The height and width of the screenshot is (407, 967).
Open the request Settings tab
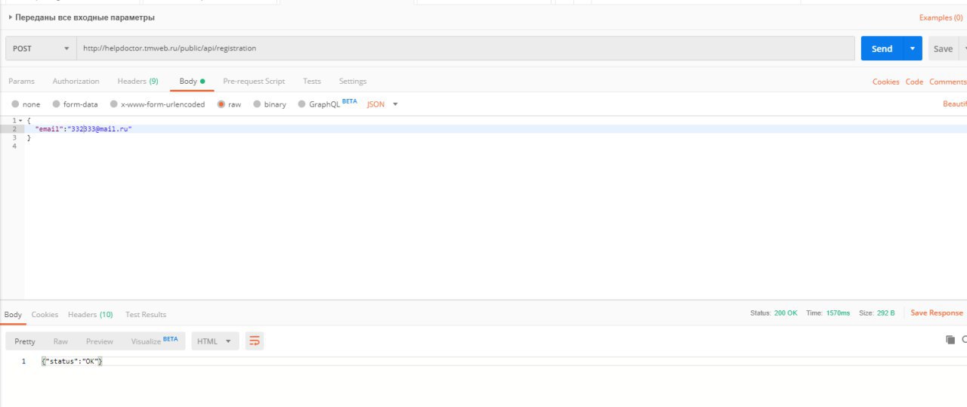352,81
